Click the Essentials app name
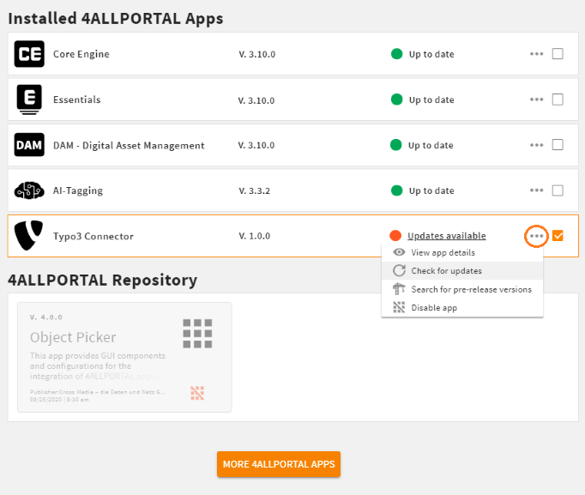Screen dimensions: 585x495 coord(77,100)
